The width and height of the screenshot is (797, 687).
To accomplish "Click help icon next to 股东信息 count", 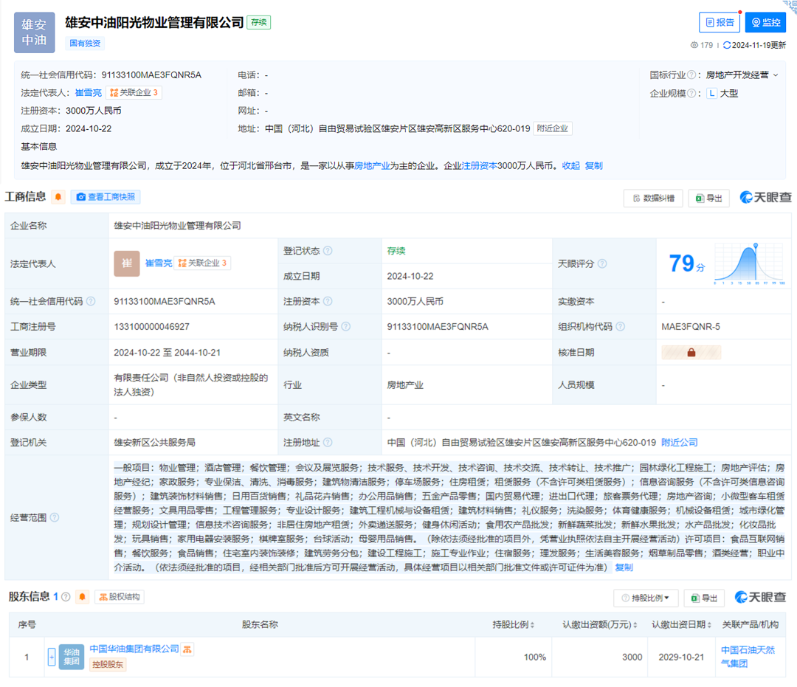I will point(66,597).
